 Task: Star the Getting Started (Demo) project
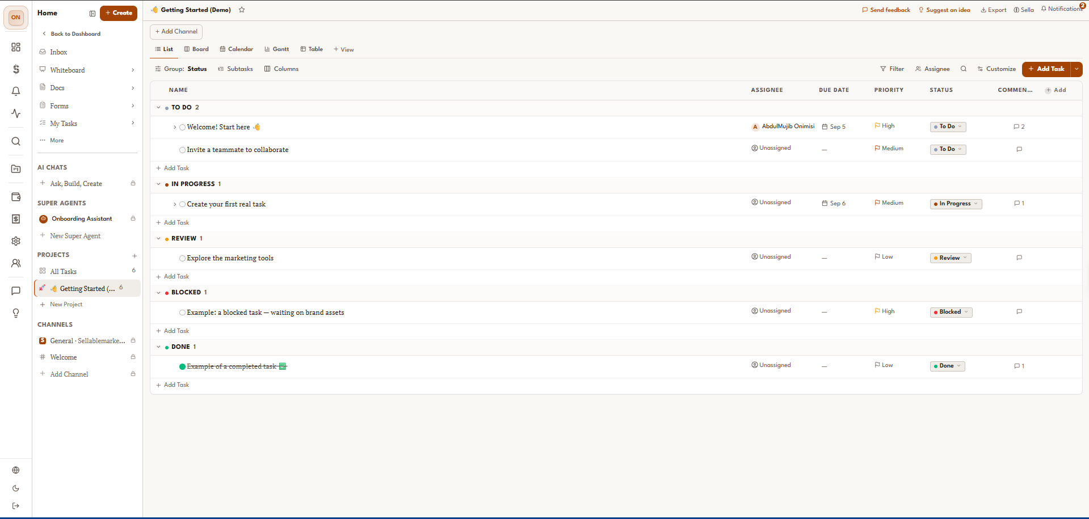(x=242, y=10)
